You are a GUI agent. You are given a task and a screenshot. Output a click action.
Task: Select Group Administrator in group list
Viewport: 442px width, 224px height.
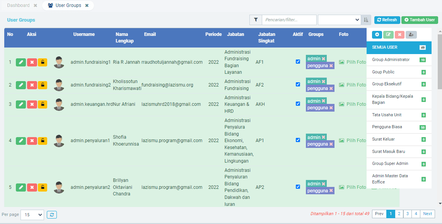[399, 60]
